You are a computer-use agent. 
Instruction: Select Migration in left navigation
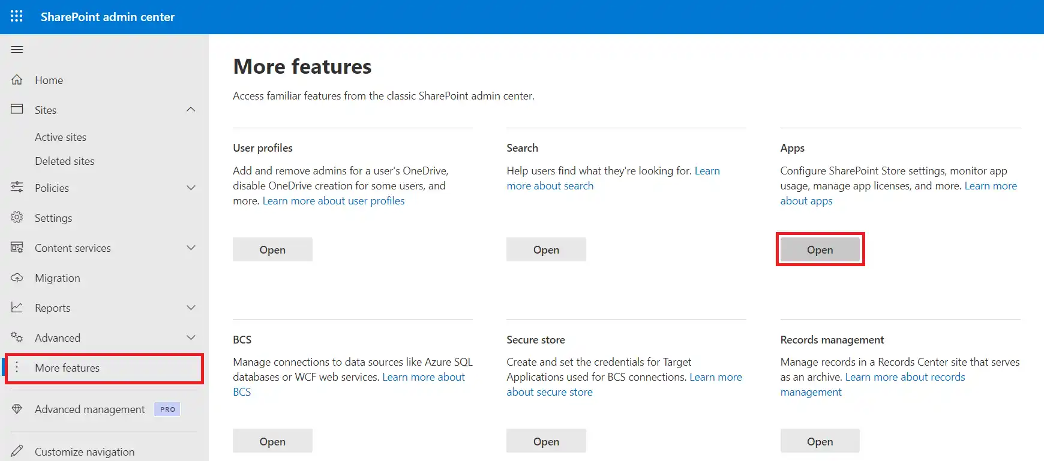coord(57,278)
